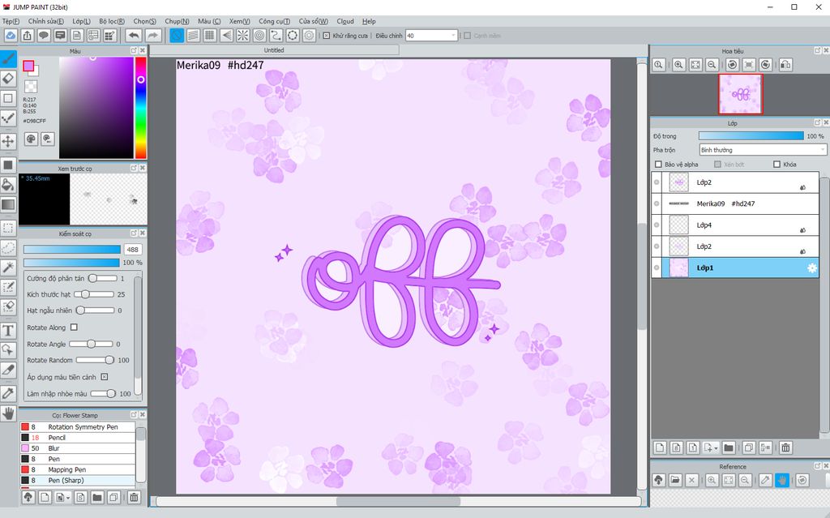Viewport: 830px width, 518px height.
Task: Select the Gradient tool
Action: (8, 204)
